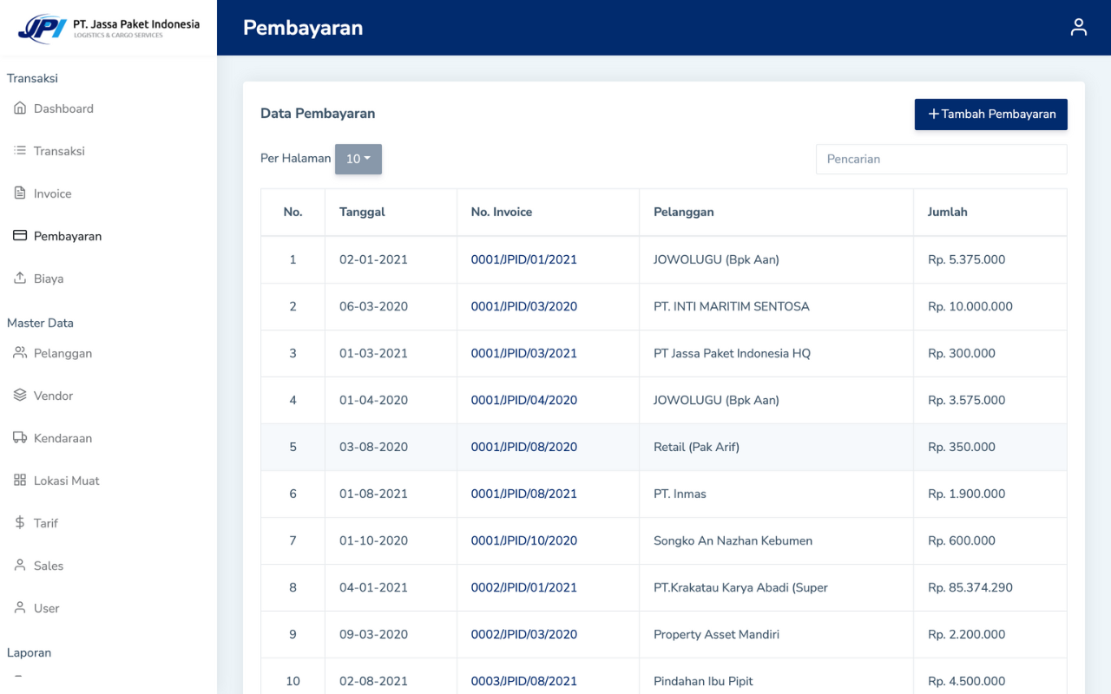Click the Pembayaran card icon

click(18, 235)
